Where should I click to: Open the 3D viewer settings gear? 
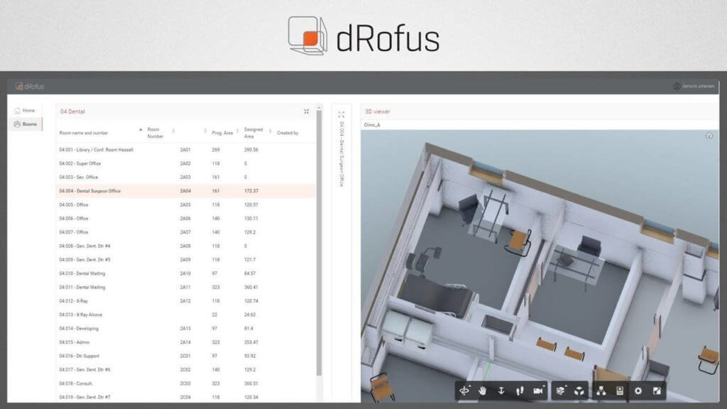click(638, 391)
